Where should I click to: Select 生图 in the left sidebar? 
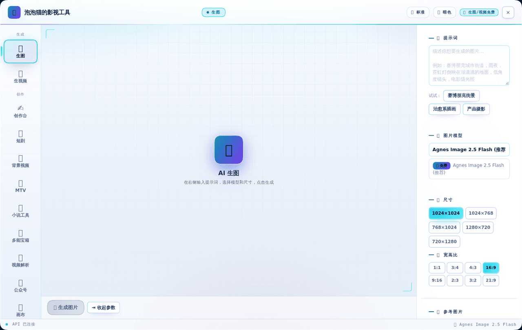tap(20, 51)
